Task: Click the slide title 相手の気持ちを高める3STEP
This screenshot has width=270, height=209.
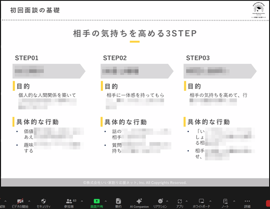Action: point(135,34)
